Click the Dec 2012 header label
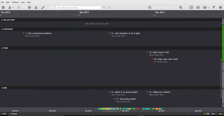The width and height of the screenshot is (224, 116). coord(160,12)
